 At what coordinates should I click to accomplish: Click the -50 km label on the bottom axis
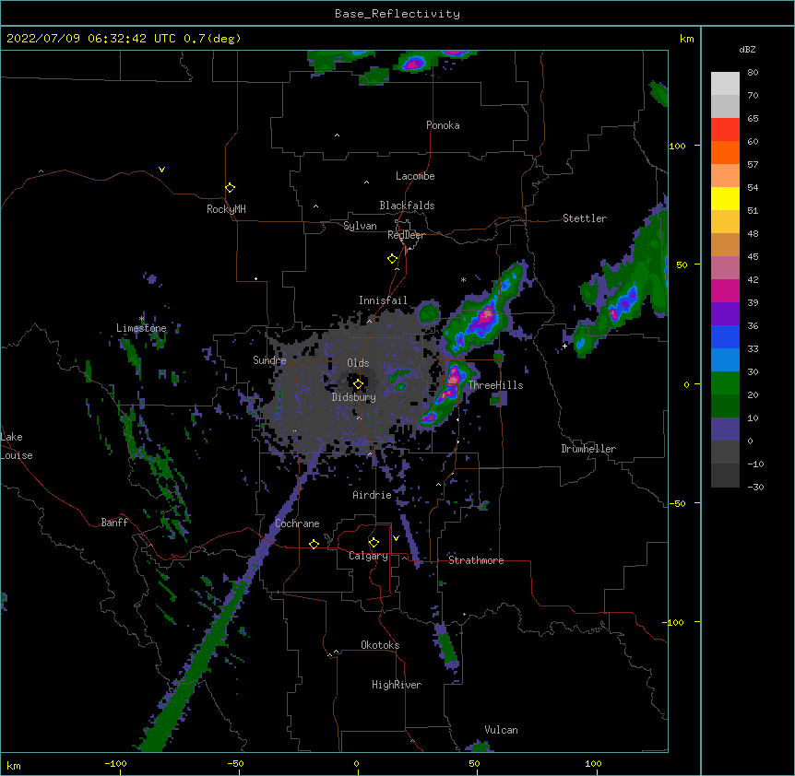click(235, 763)
